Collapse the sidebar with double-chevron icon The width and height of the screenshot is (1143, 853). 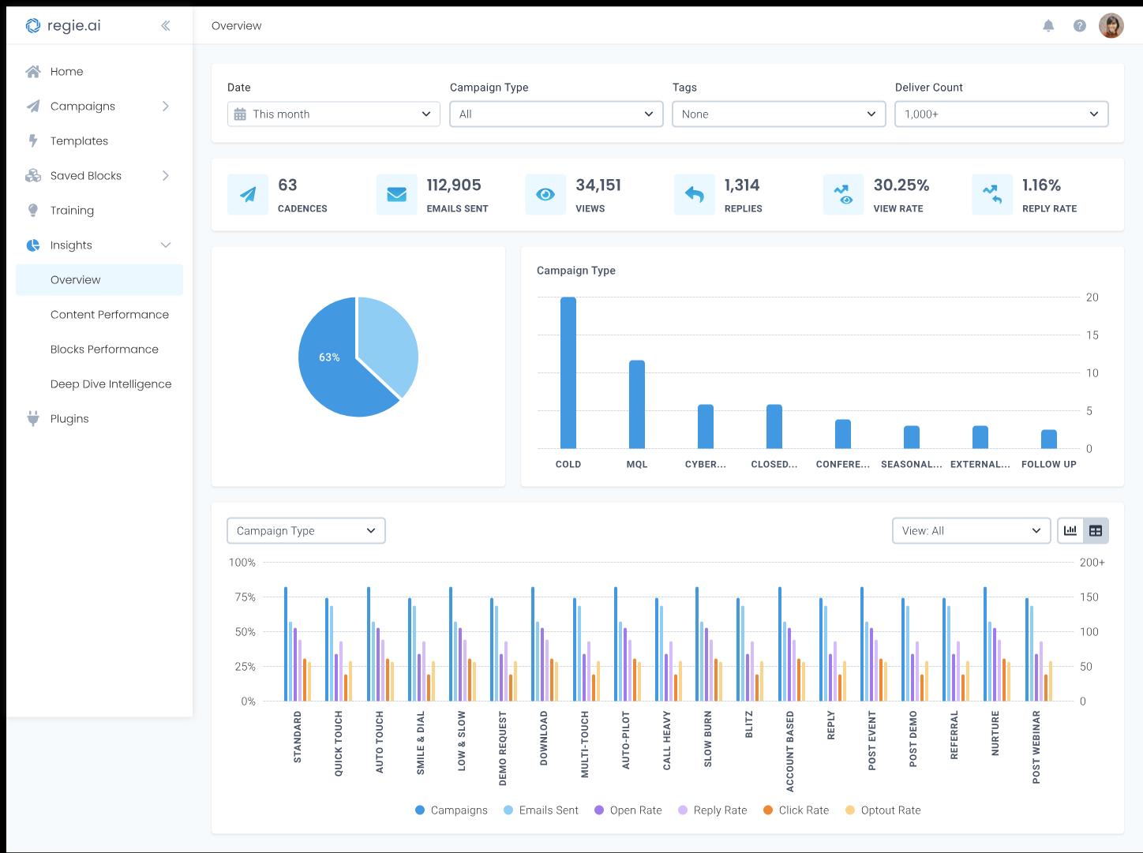tap(166, 26)
